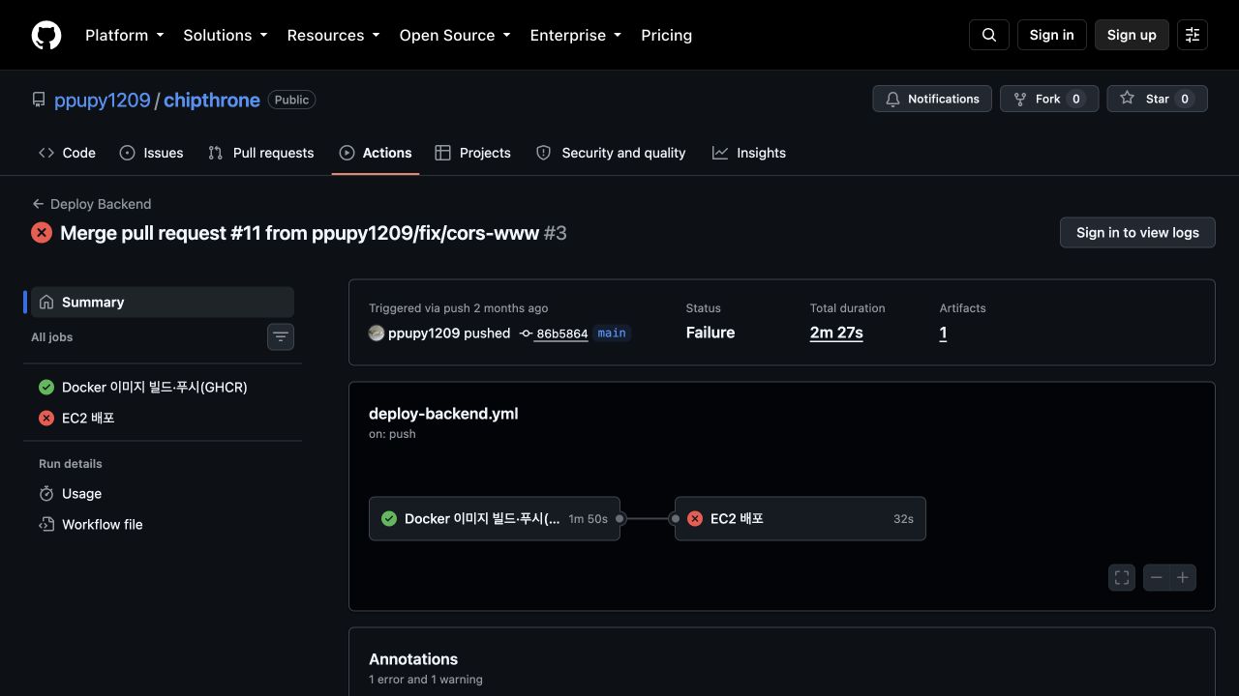1239x696 pixels.
Task: Click the fork count 0
Action: click(1076, 99)
